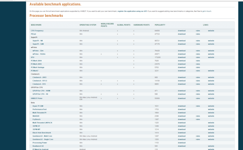
Task: View rules for PiFast
Action: [x=198, y=34]
